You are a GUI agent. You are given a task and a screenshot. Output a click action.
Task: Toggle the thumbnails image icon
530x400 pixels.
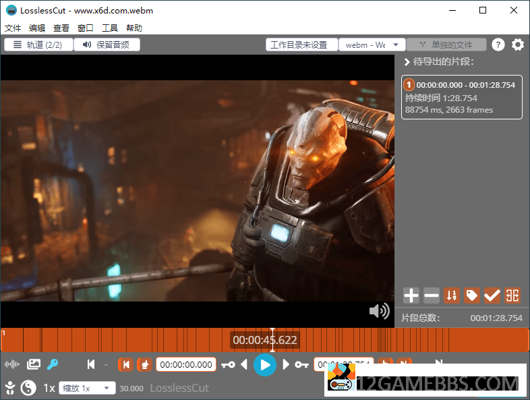pyautogui.click(x=33, y=364)
